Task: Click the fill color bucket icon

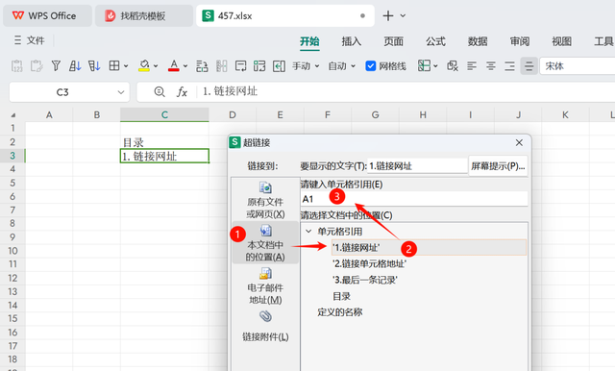Action: pyautogui.click(x=144, y=66)
